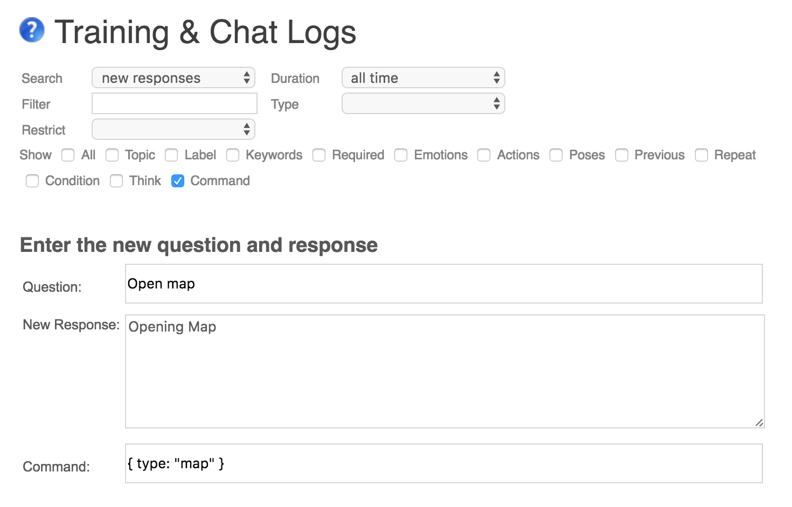Open the empty Restrict dropdown
This screenshot has width=792, height=507.
point(173,130)
